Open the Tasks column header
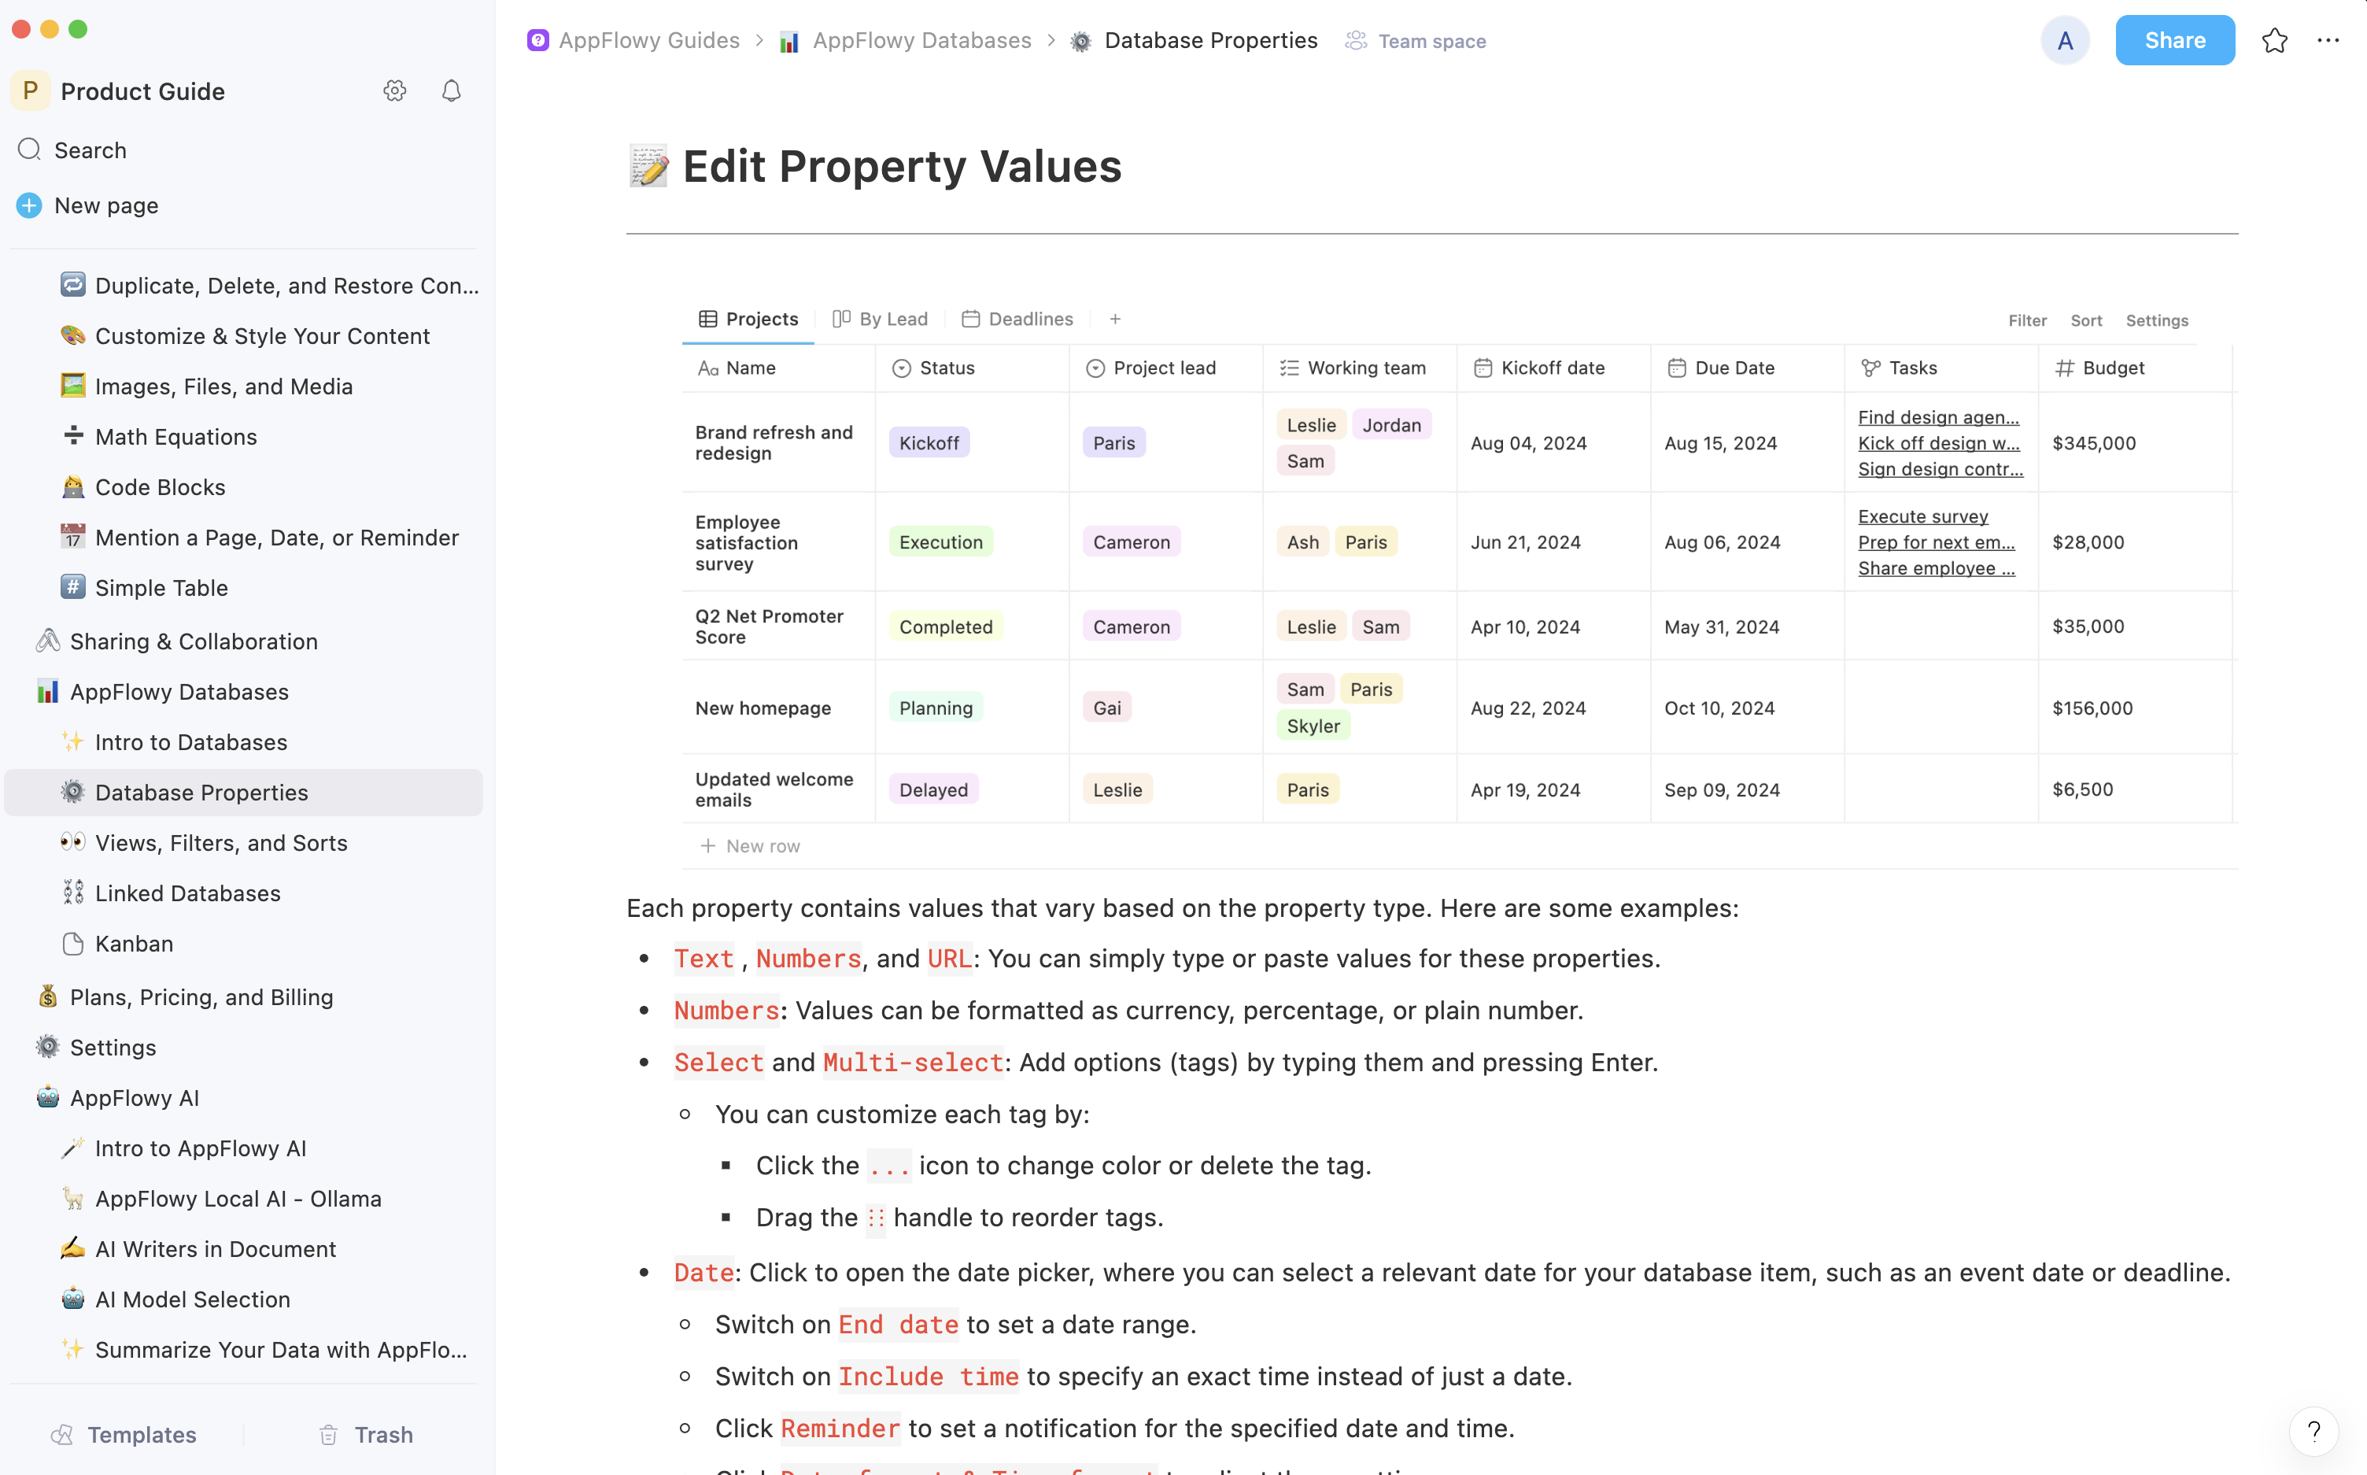Image resolution: width=2367 pixels, height=1475 pixels. [x=1940, y=368]
